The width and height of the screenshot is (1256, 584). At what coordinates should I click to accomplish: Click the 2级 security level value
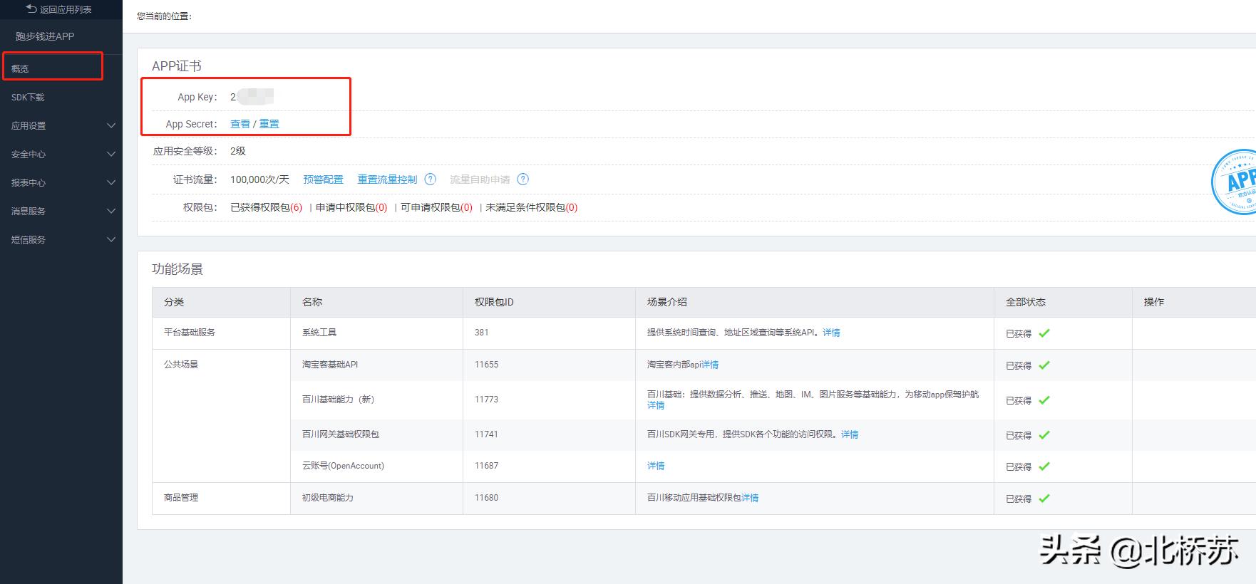[238, 151]
